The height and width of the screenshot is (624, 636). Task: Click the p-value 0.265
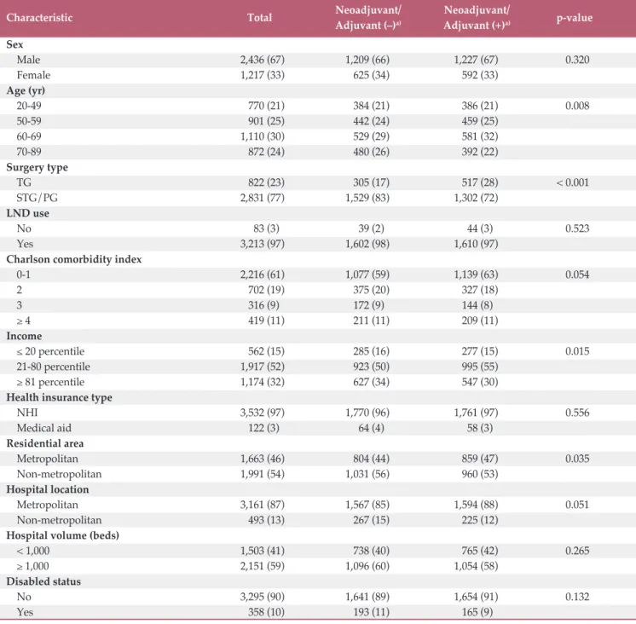click(577, 551)
